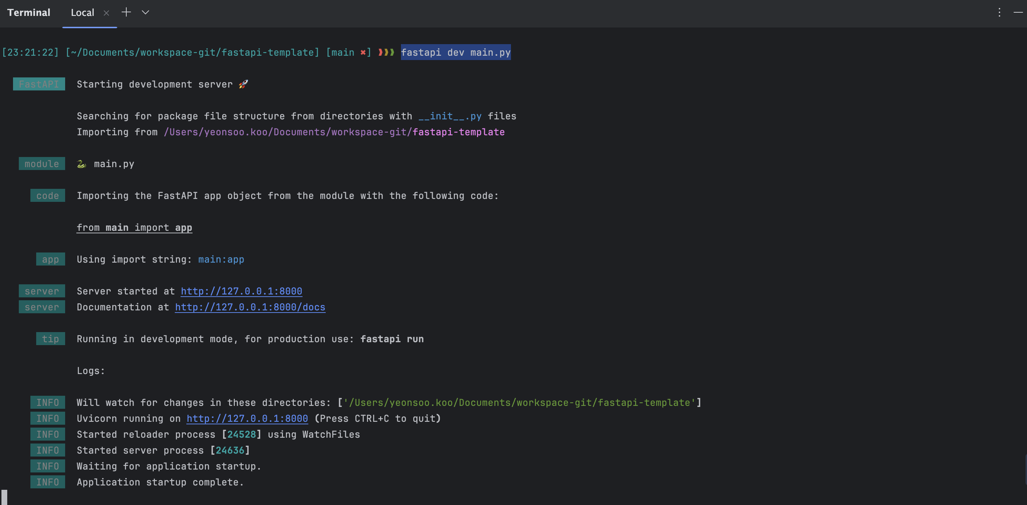Click the Terminal panel title
Screen dimensions: 1027x505
[29, 13]
